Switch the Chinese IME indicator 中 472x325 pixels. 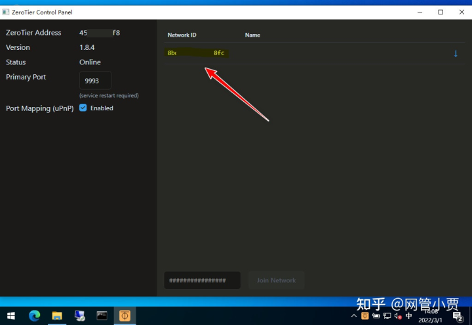(x=408, y=316)
